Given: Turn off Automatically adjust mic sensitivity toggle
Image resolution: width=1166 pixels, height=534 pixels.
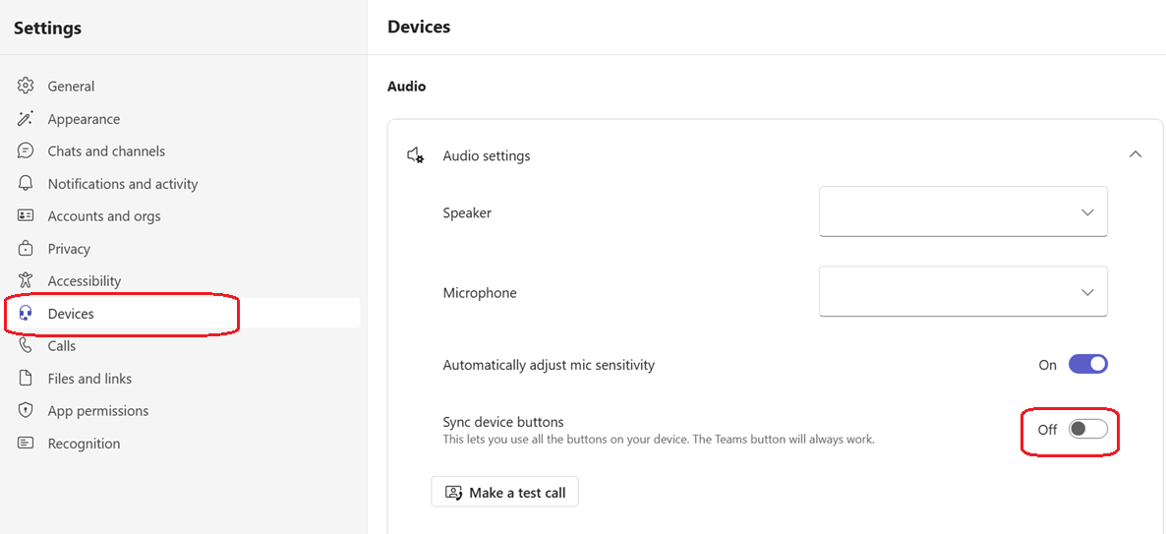Looking at the screenshot, I should (1088, 365).
